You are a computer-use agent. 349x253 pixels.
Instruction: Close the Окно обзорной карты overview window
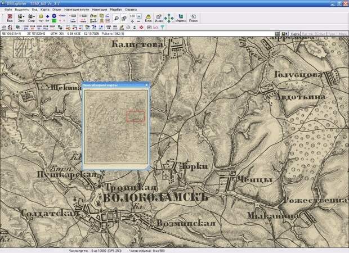point(146,85)
